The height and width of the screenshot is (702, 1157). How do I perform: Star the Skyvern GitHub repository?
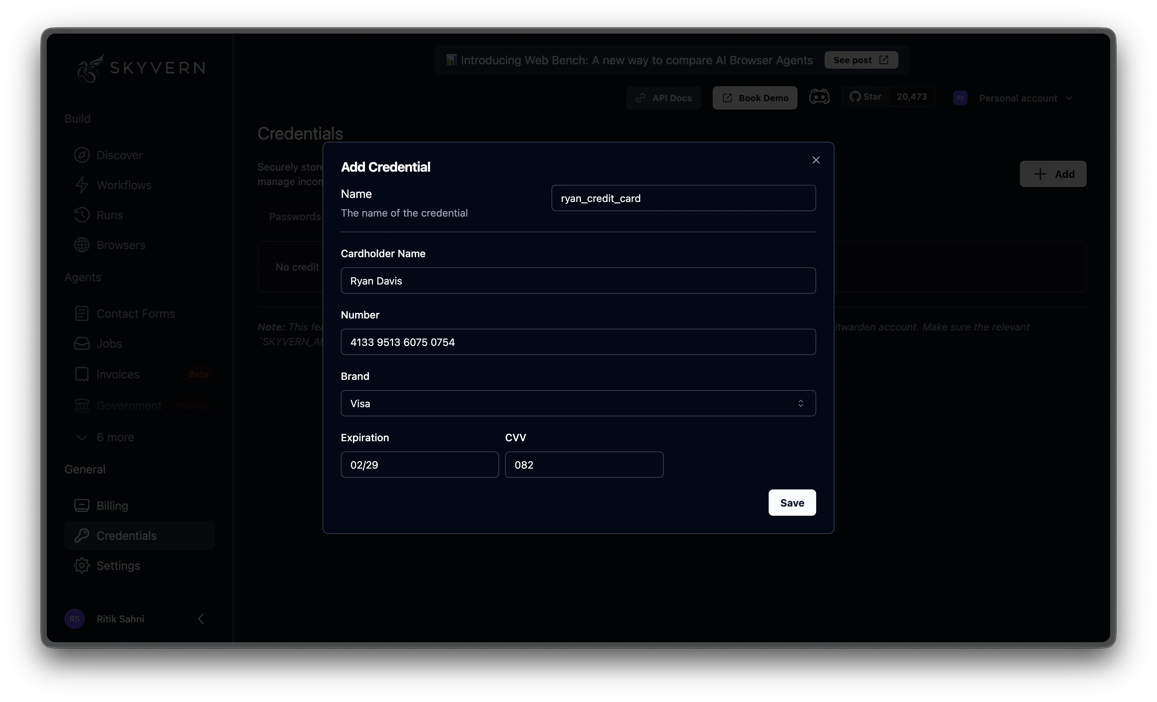(866, 96)
